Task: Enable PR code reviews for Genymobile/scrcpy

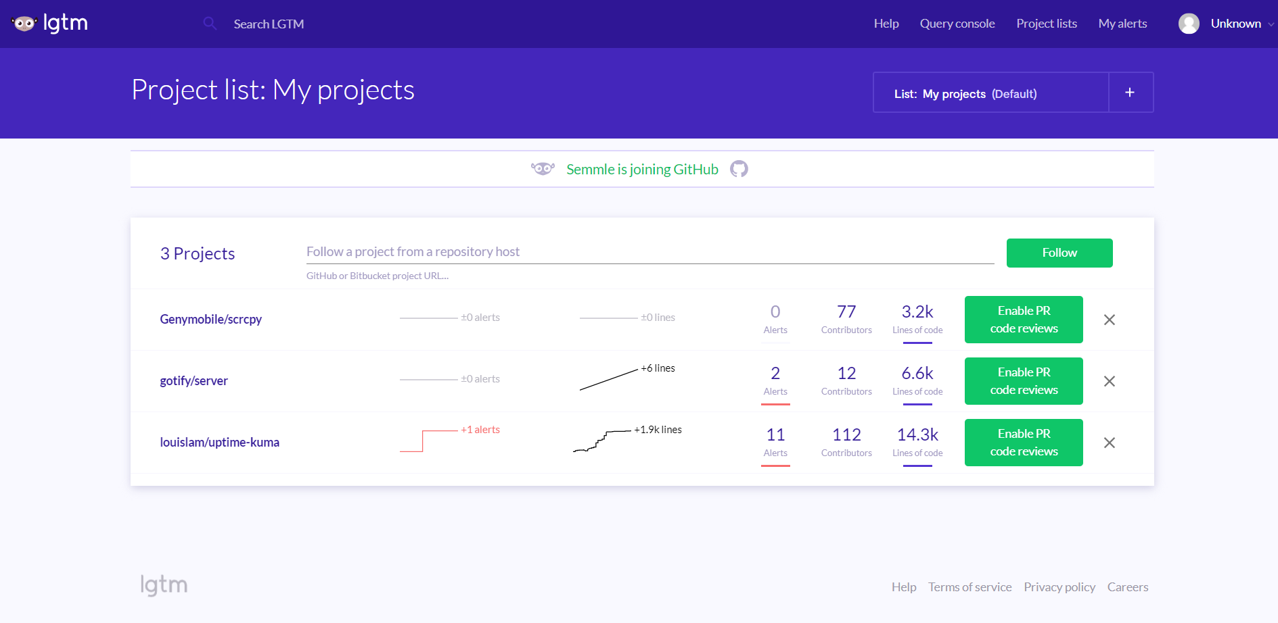Action: [1024, 320]
